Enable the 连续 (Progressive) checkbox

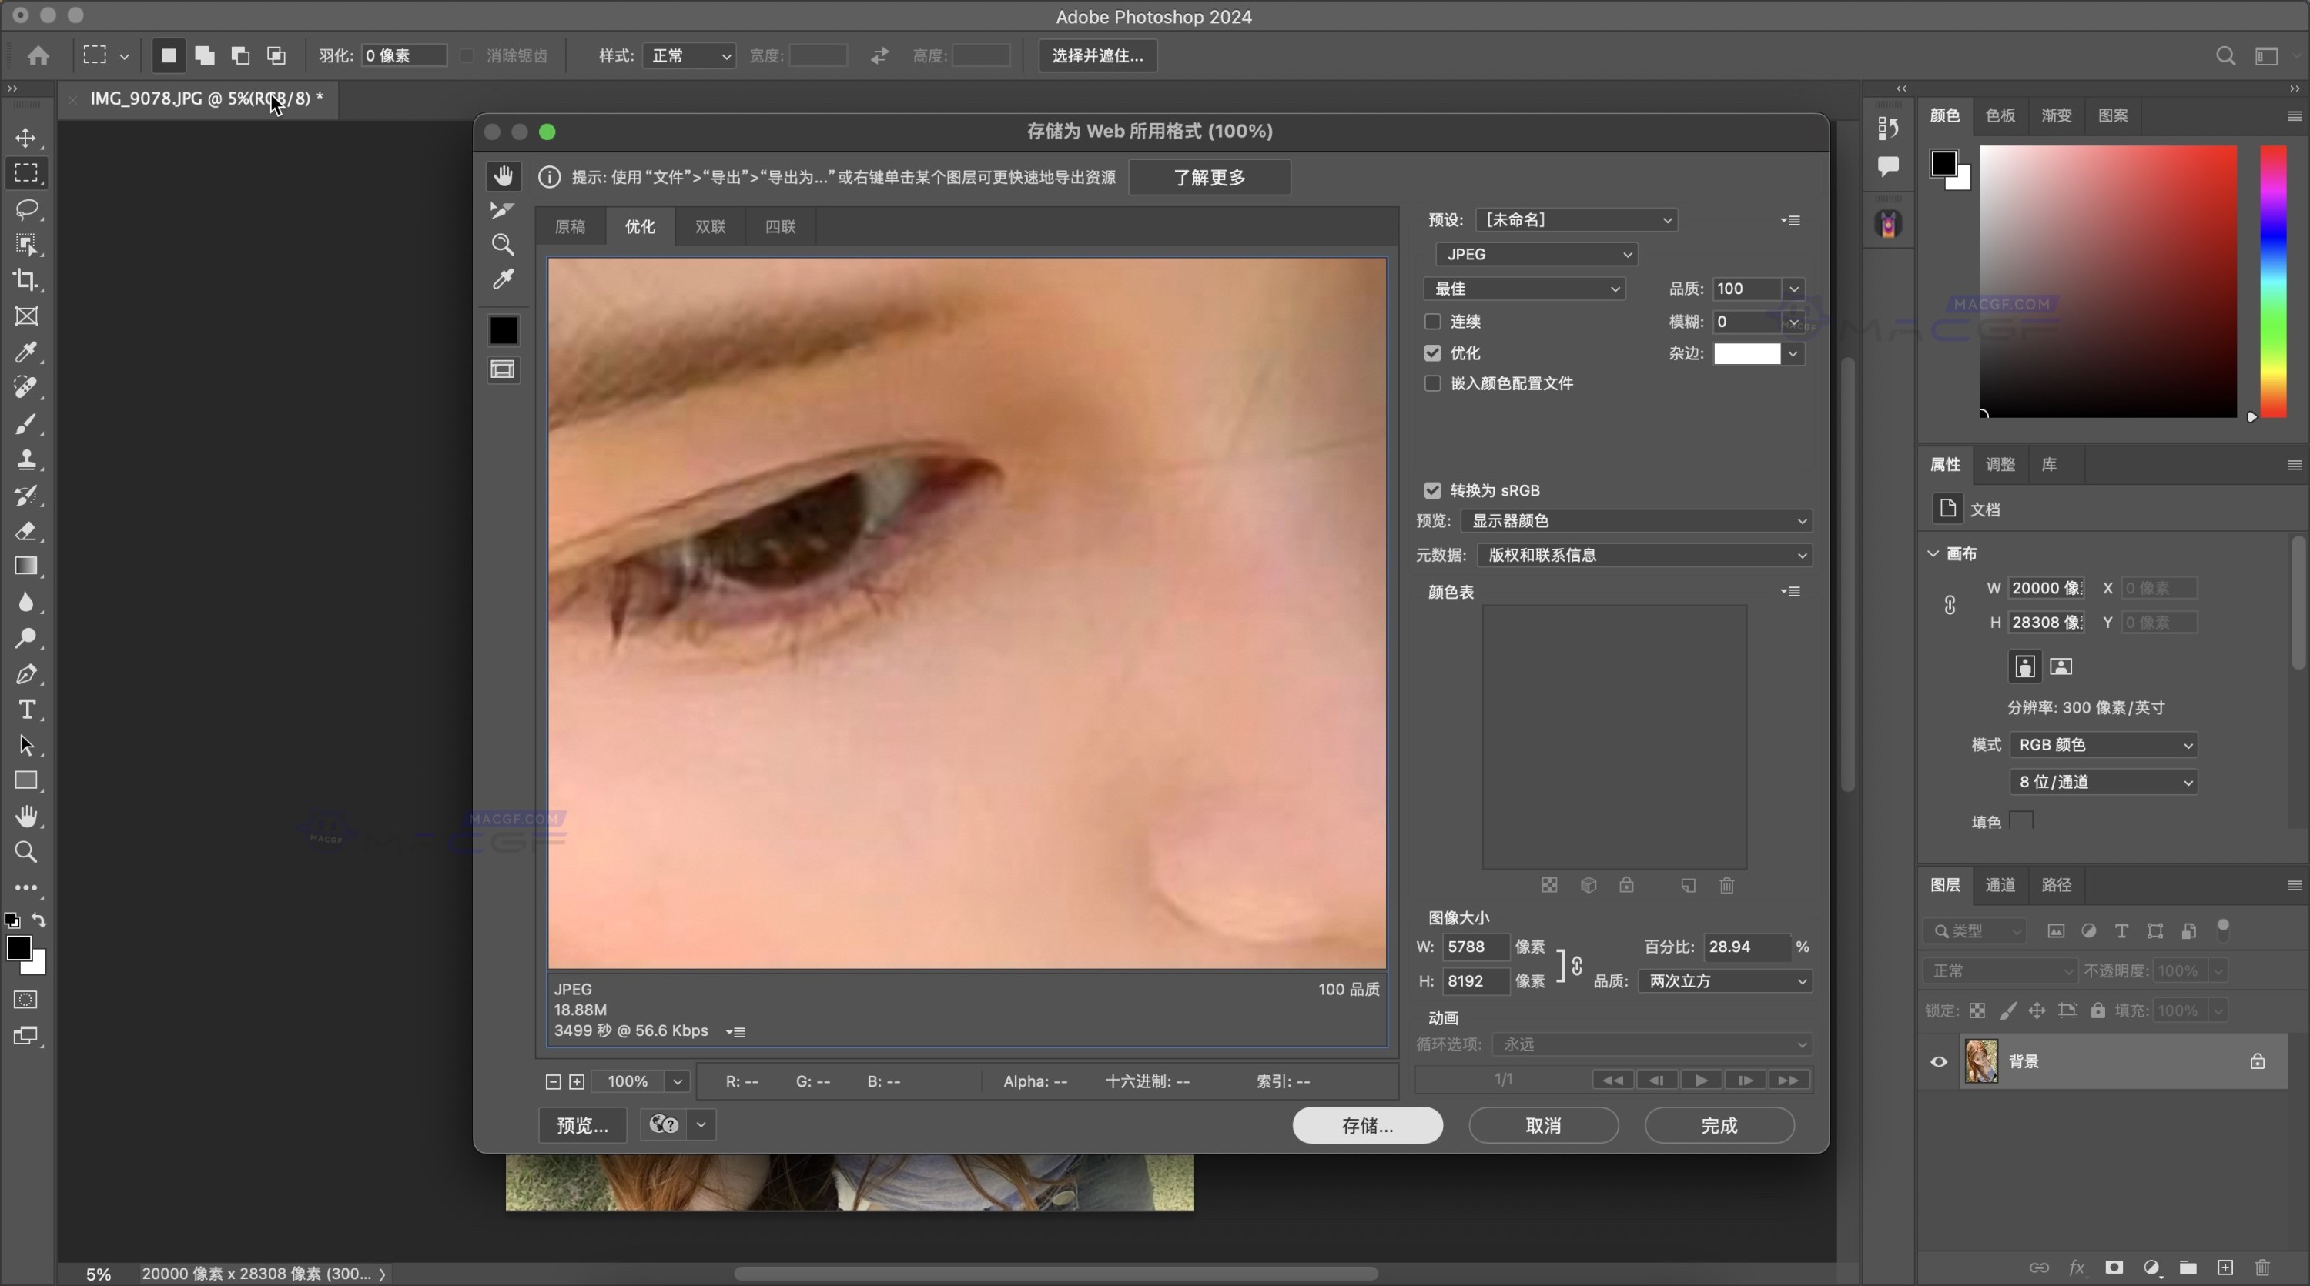pyautogui.click(x=1432, y=322)
